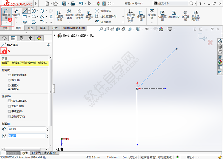Open the Linear Sketch Pattern dropdown arrow

123,17
